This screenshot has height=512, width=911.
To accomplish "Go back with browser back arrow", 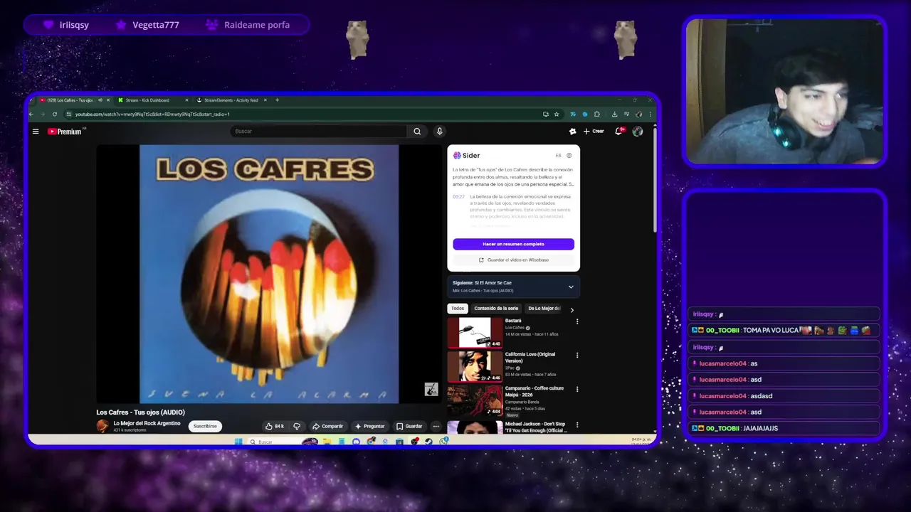I will [x=31, y=114].
